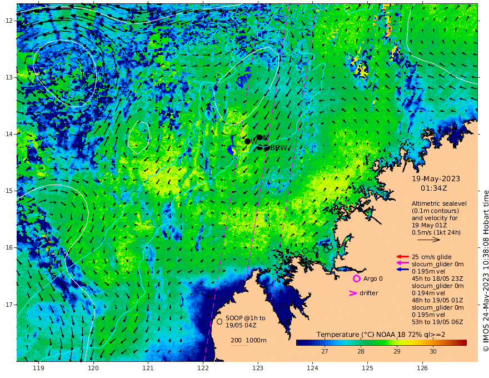Viewport: 489px width, 378px height.
Task: Click longitude axis label 122
Action: [203, 368]
